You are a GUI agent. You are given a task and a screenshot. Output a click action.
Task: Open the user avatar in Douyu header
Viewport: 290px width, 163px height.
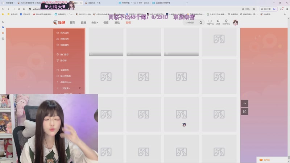pos(235,22)
